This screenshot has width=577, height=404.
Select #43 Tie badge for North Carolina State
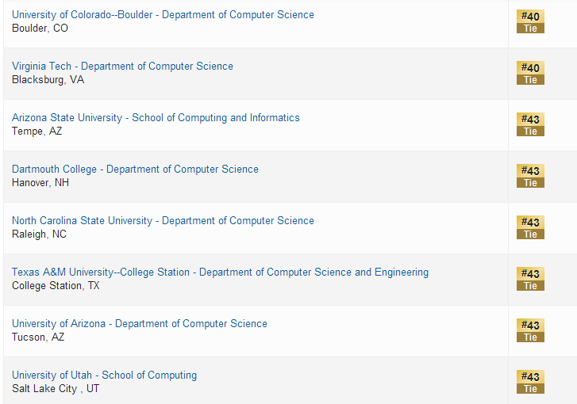pos(530,227)
